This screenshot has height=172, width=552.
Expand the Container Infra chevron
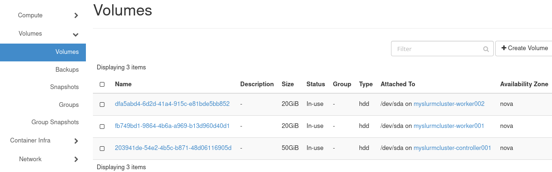pos(76,141)
